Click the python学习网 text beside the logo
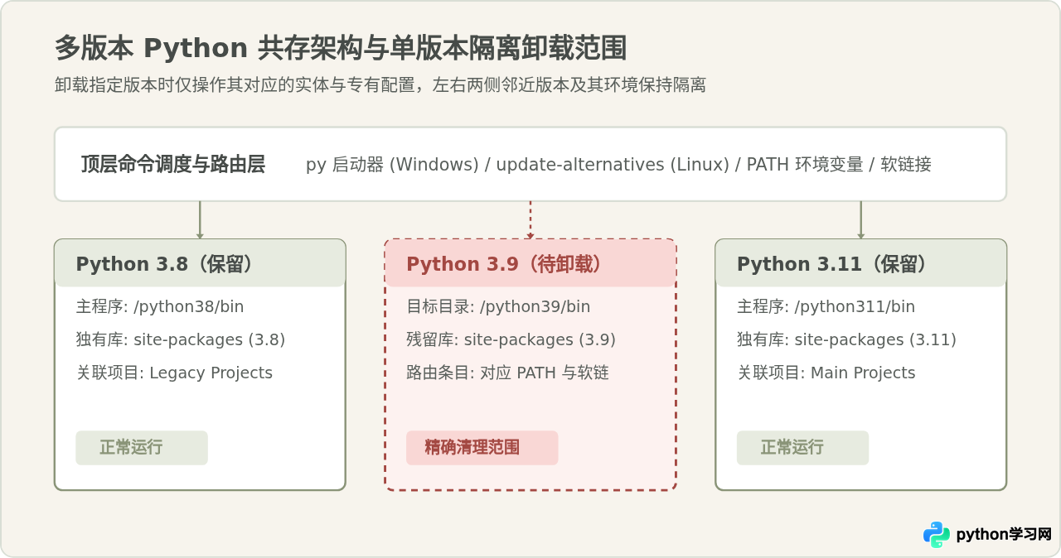1061x558 pixels. tap(1004, 535)
